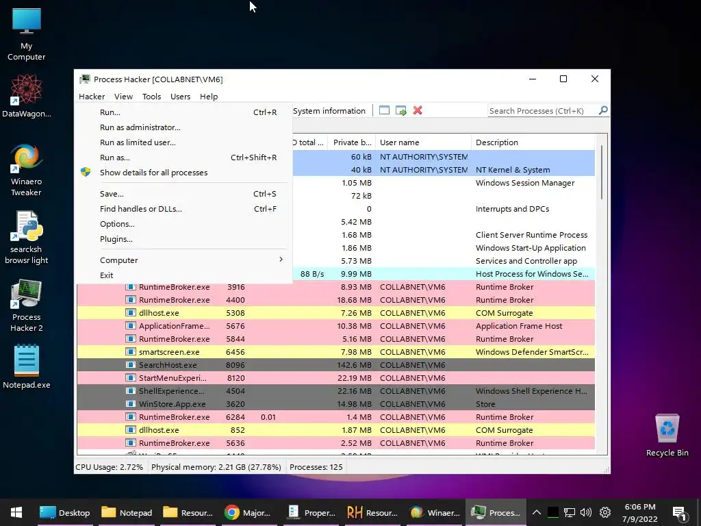Click Physical memory status bar entry
701x526 pixels.
(x=216, y=467)
